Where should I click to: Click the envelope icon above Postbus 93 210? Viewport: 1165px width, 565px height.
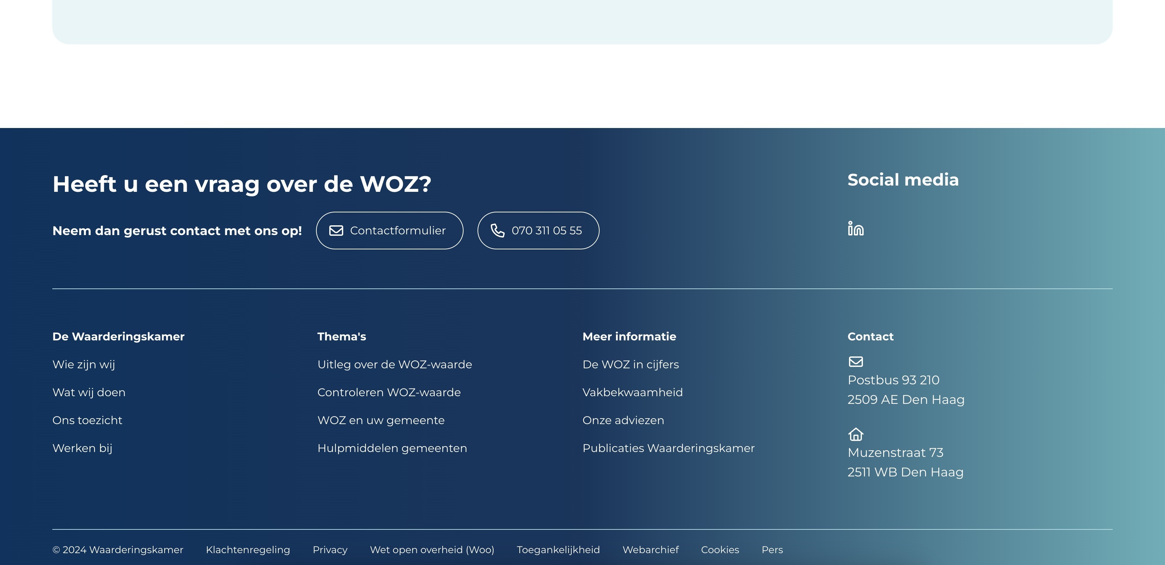(856, 361)
